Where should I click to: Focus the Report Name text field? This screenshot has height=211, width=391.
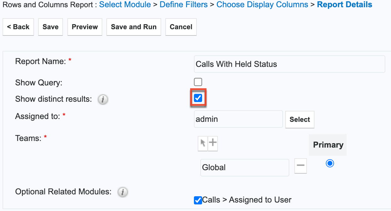(289, 64)
